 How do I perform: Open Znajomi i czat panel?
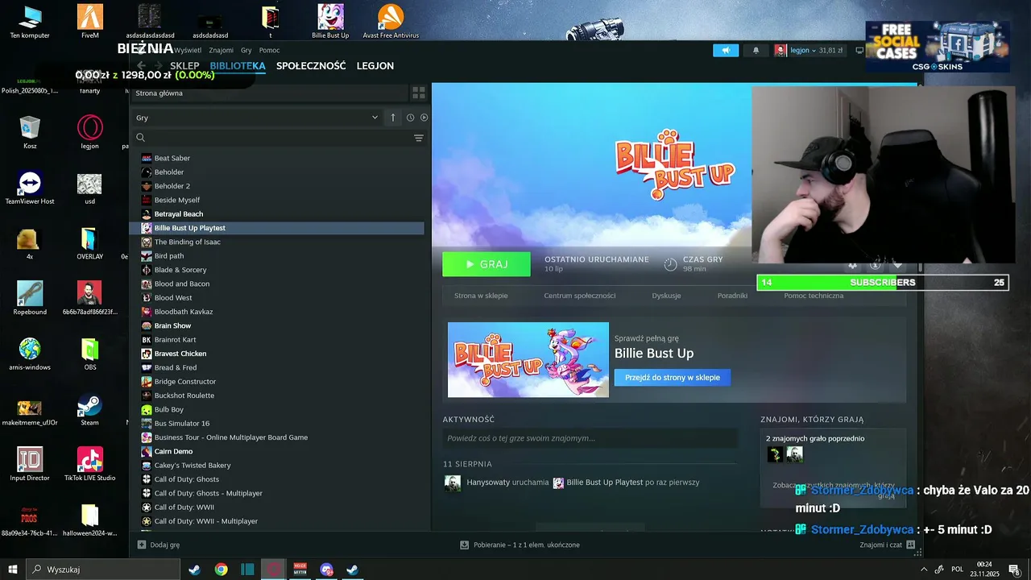click(x=887, y=545)
